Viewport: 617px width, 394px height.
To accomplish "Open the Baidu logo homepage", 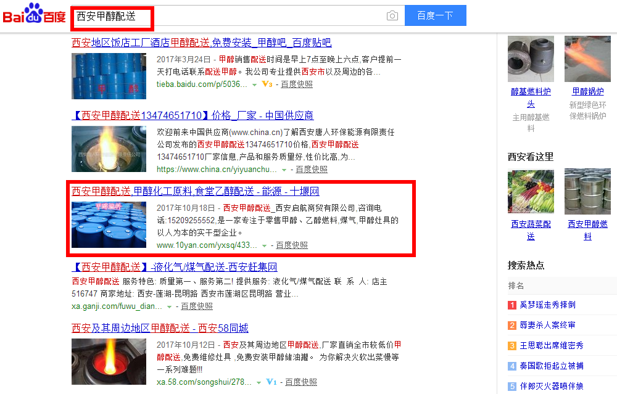I will tap(34, 14).
